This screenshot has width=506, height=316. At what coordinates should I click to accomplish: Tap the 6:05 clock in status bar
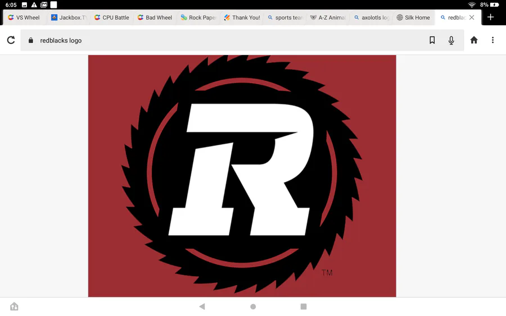pos(11,5)
